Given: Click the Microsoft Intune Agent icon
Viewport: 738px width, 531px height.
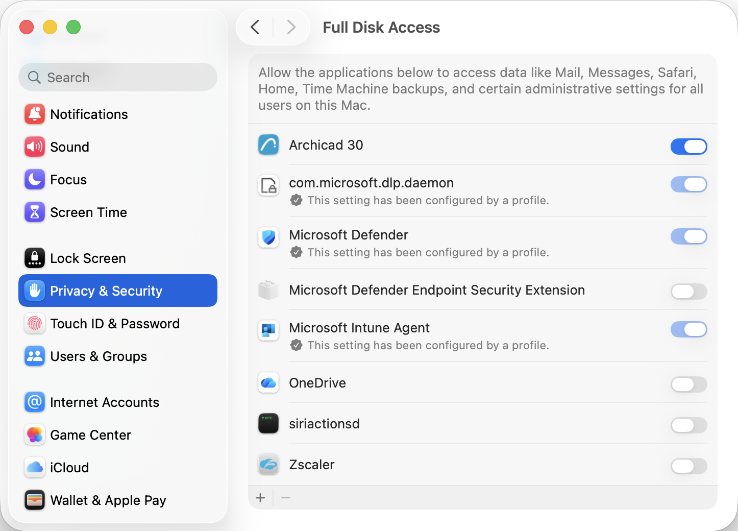Looking at the screenshot, I should pyautogui.click(x=268, y=331).
